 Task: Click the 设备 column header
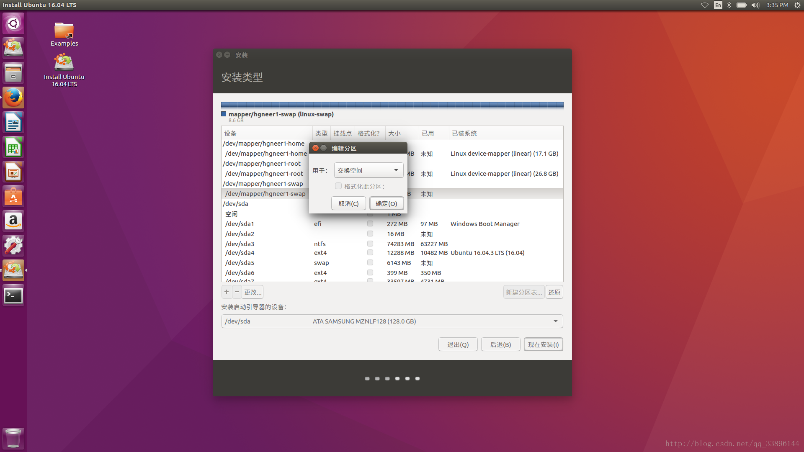pyautogui.click(x=267, y=133)
